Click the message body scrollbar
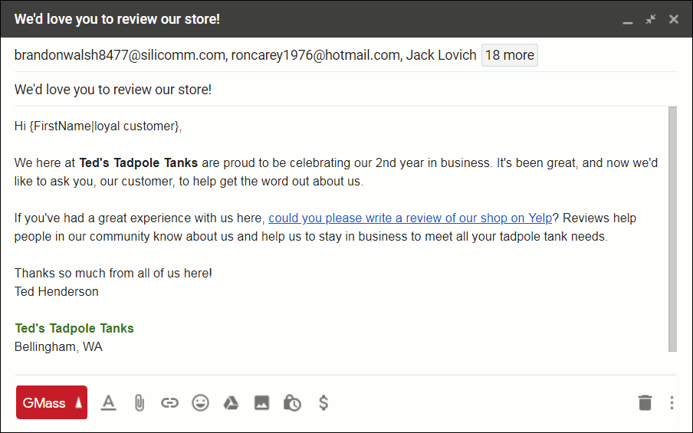This screenshot has height=433, width=693. coord(672,228)
